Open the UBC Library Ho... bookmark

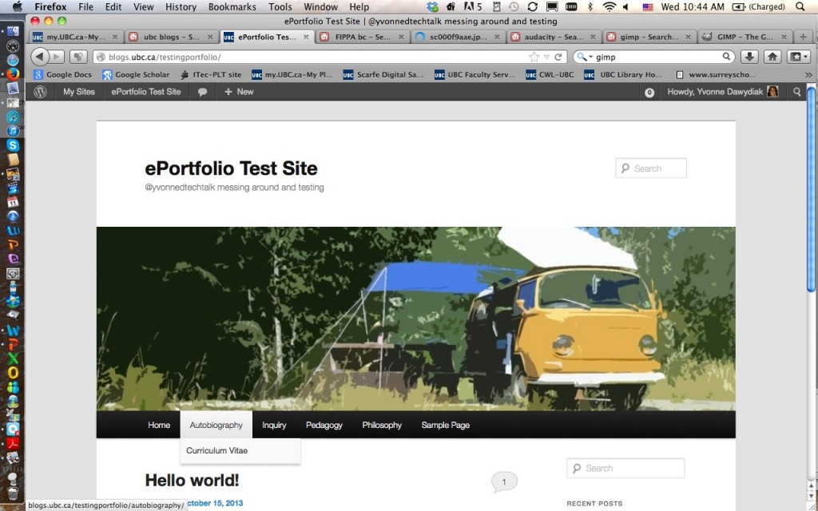623,75
